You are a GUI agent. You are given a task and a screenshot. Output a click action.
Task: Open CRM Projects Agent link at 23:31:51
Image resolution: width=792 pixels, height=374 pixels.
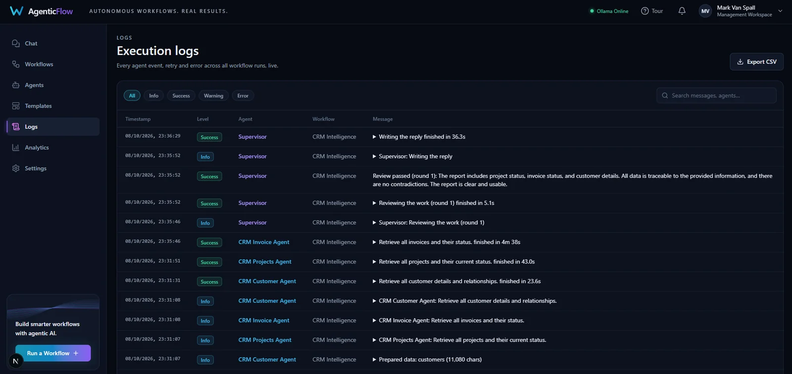click(x=265, y=262)
